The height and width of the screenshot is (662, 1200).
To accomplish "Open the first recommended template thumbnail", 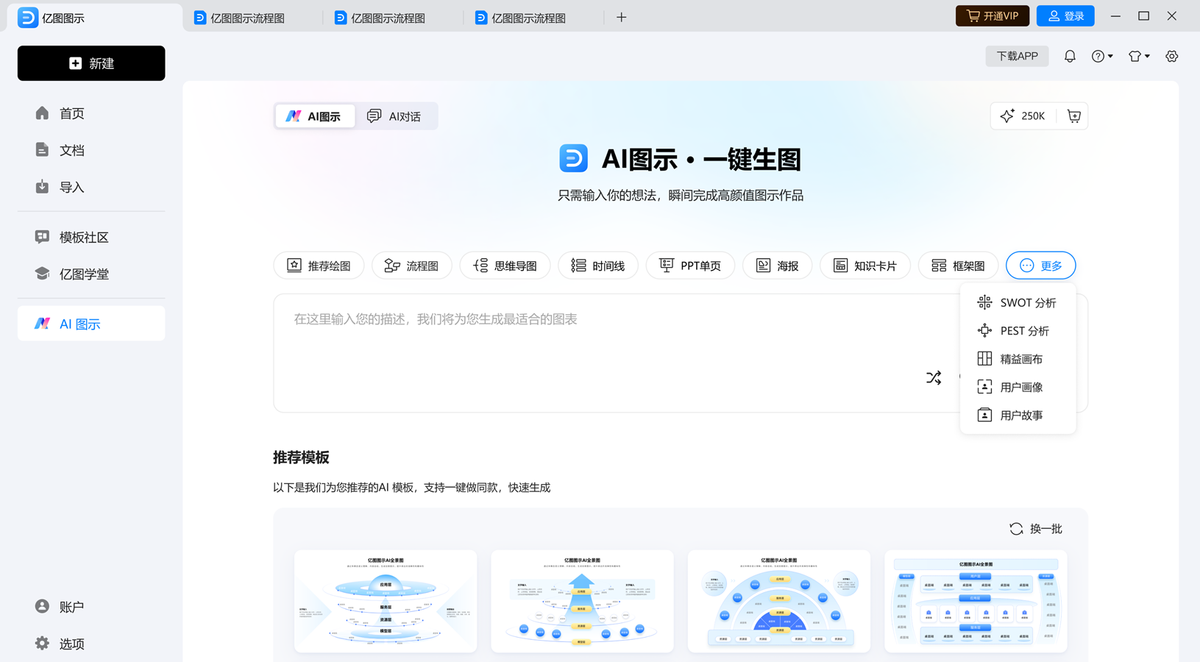I will [385, 601].
